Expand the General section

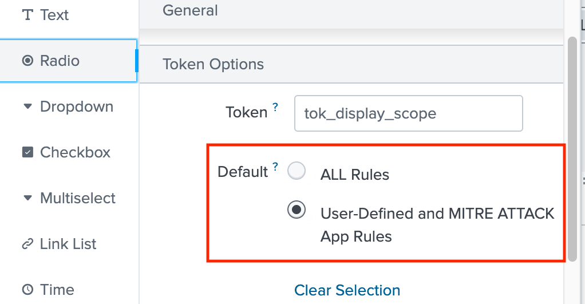[x=190, y=10]
